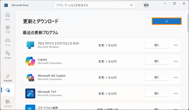The width and height of the screenshot is (189, 110).
Task: Click the クロス デバイス エクスペリエンス ホスト title
Action: pos(59,43)
